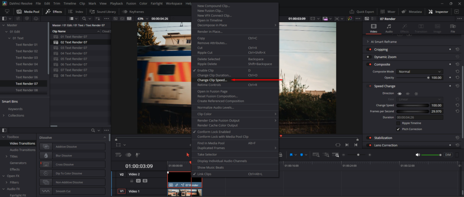Choose Change Clip Speed... from context menu
The width and height of the screenshot is (464, 197).
pyautogui.click(x=212, y=80)
